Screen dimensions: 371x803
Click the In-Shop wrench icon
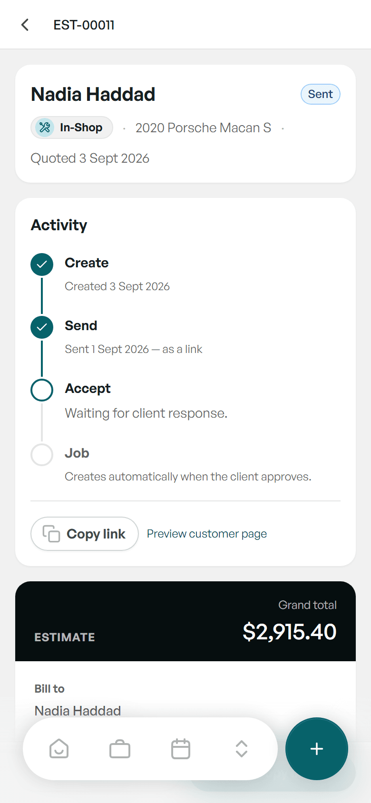tap(45, 127)
